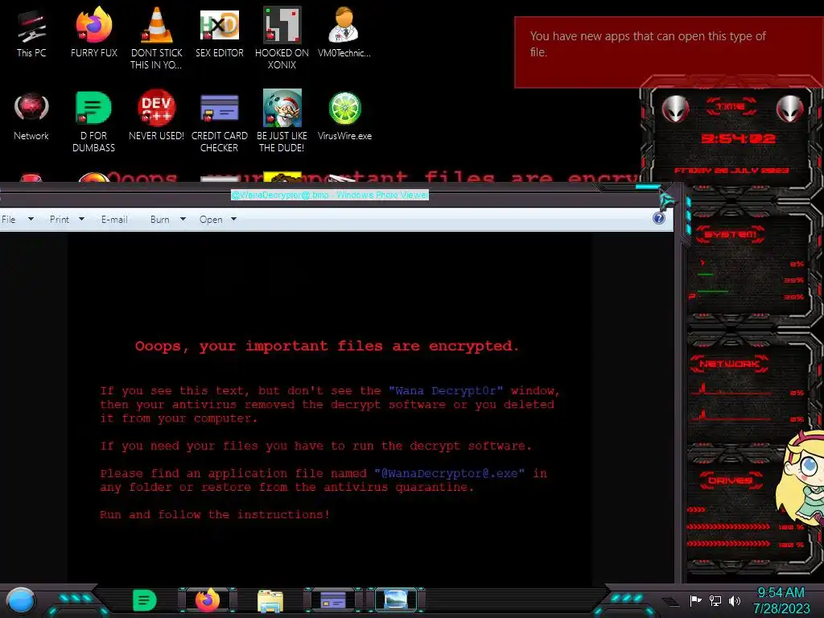Click the SYSTEM gadget header
The height and width of the screenshot is (618, 824).
tap(730, 234)
